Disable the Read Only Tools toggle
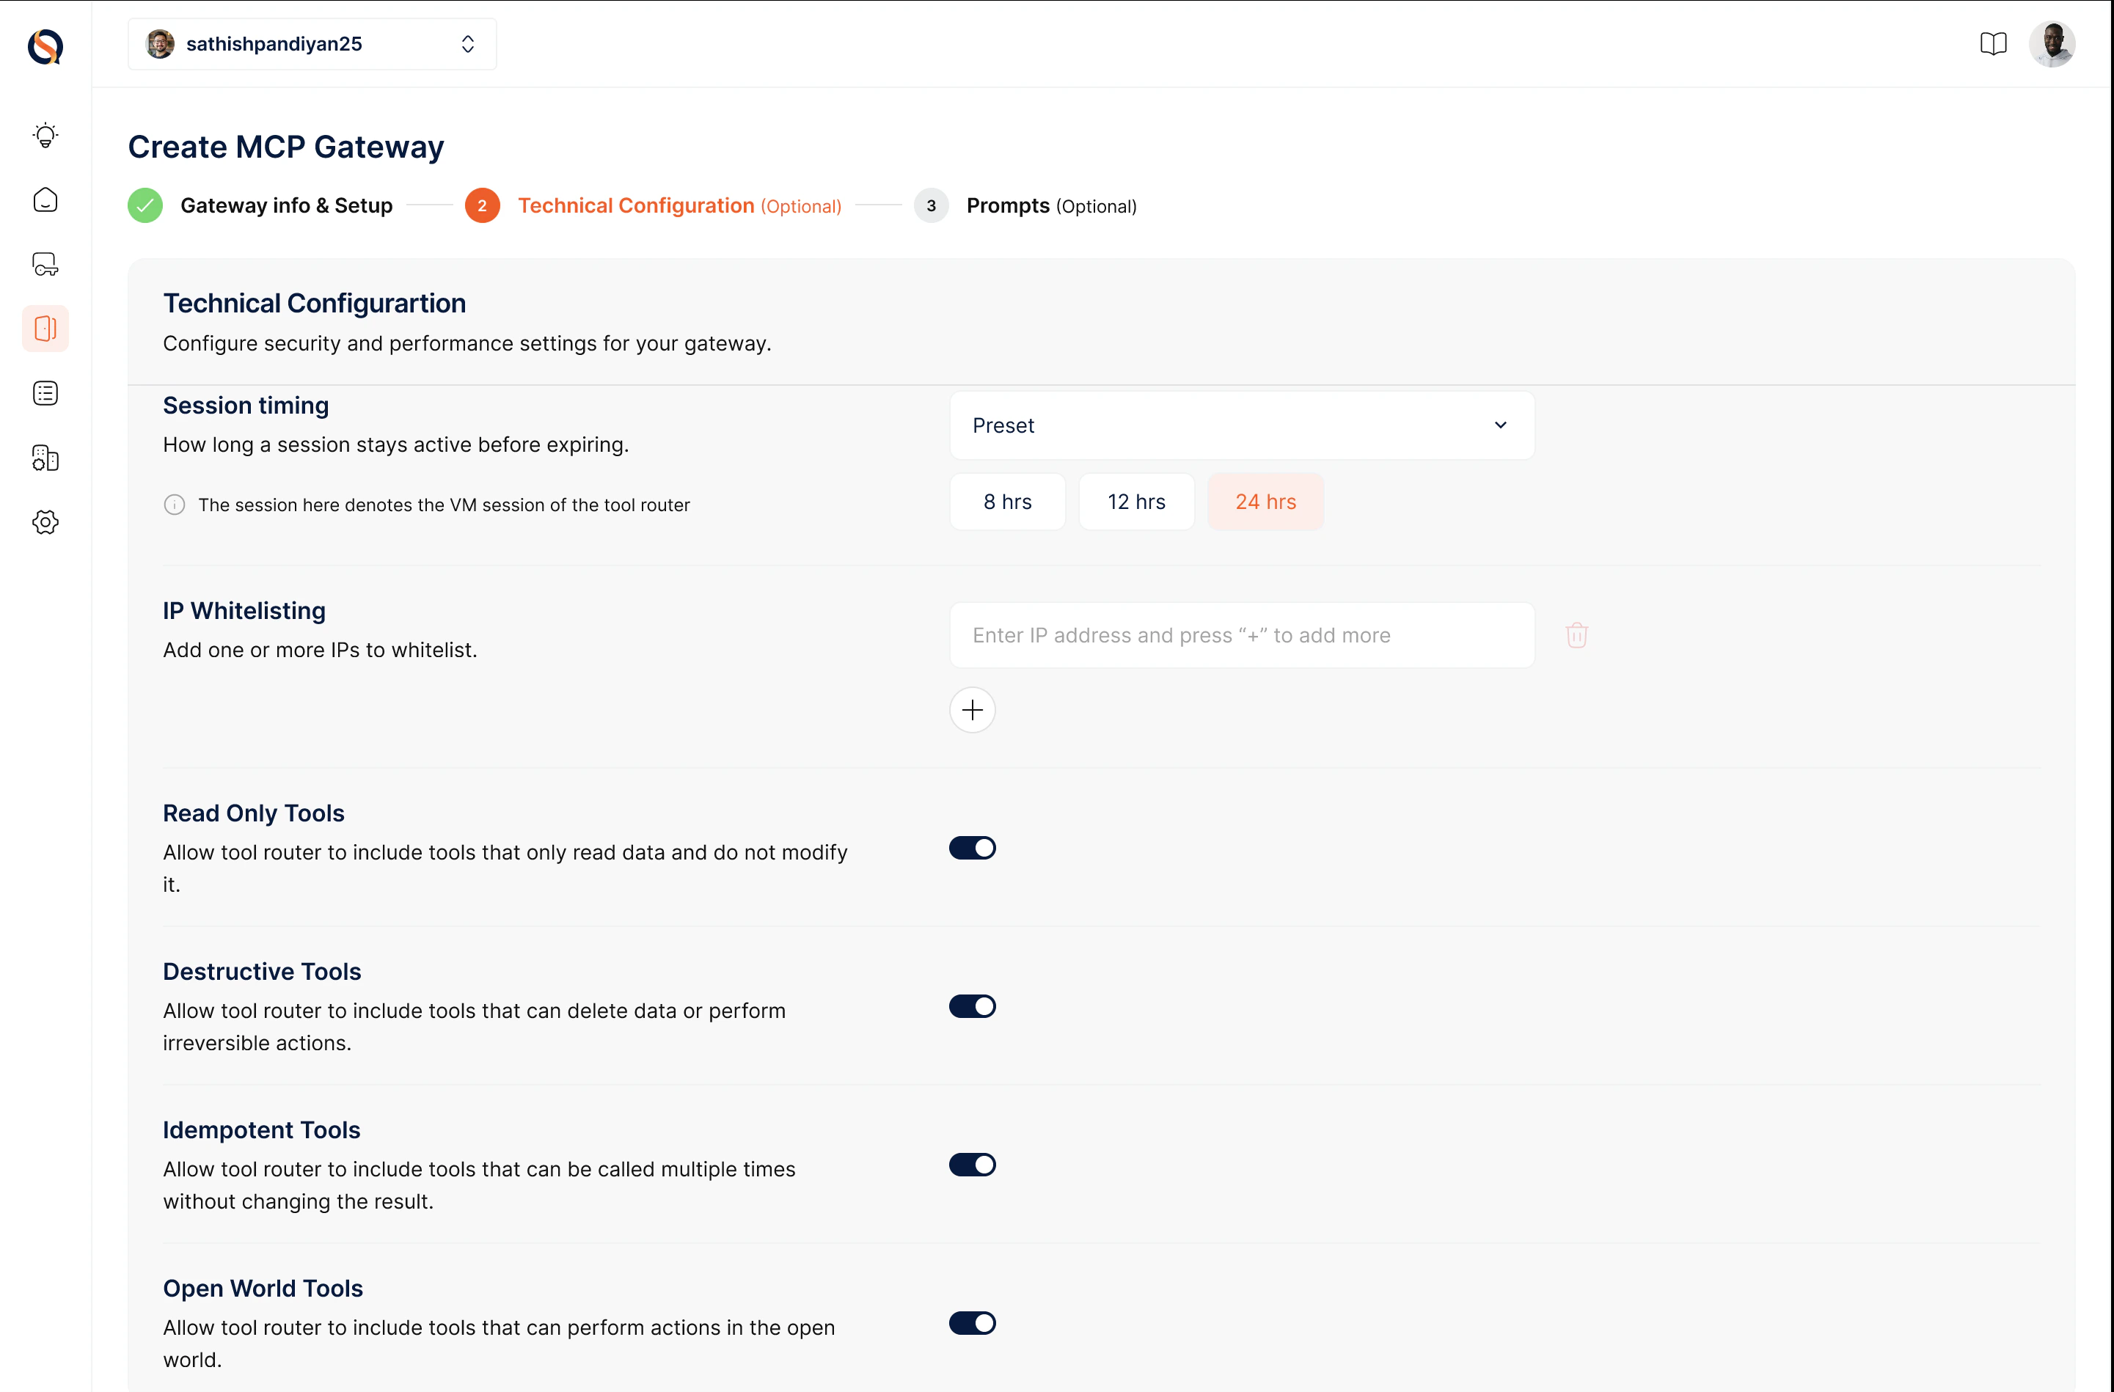2114x1392 pixels. click(x=972, y=849)
